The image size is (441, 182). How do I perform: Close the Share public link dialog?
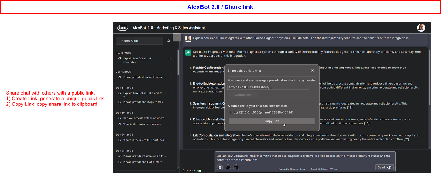(312, 71)
